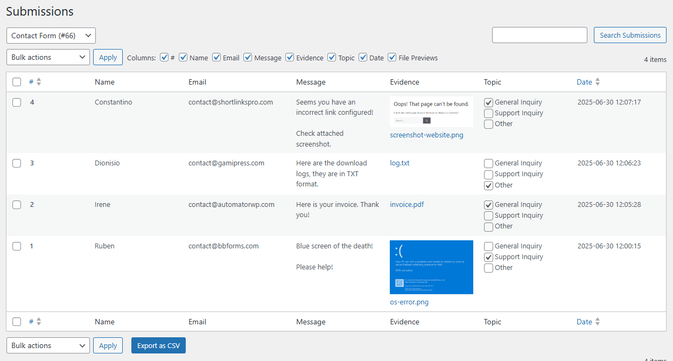Screen dimensions: 673x361
Task: Uncheck the Message column visibility checkbox
Action: pyautogui.click(x=248, y=57)
